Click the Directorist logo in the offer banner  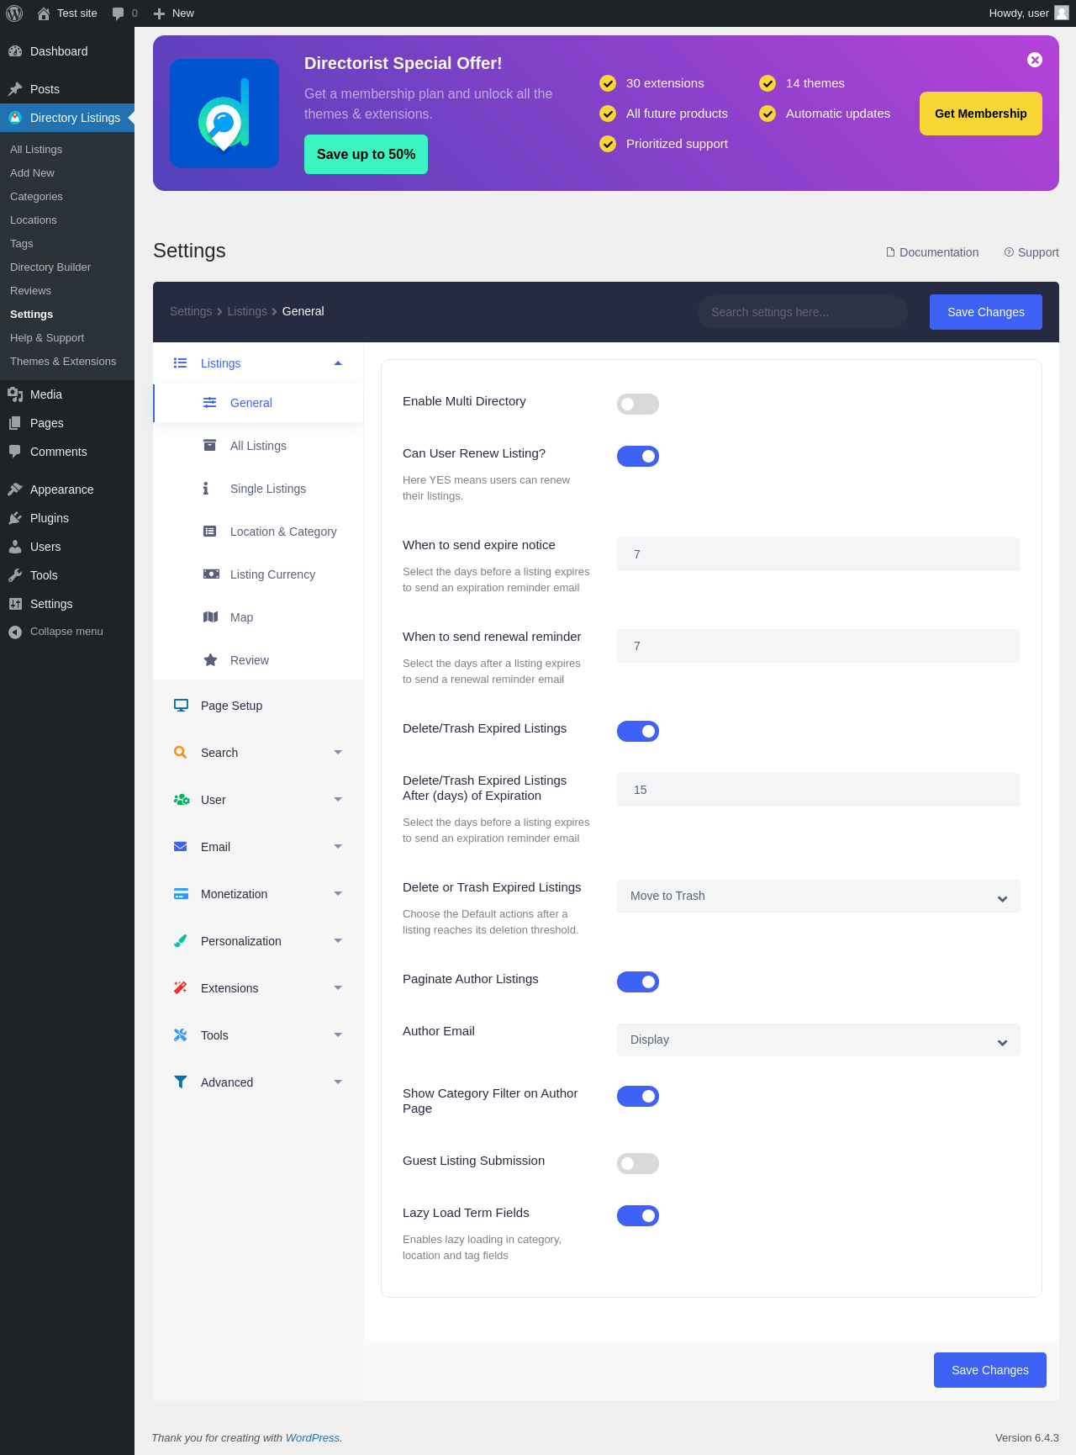[224, 114]
